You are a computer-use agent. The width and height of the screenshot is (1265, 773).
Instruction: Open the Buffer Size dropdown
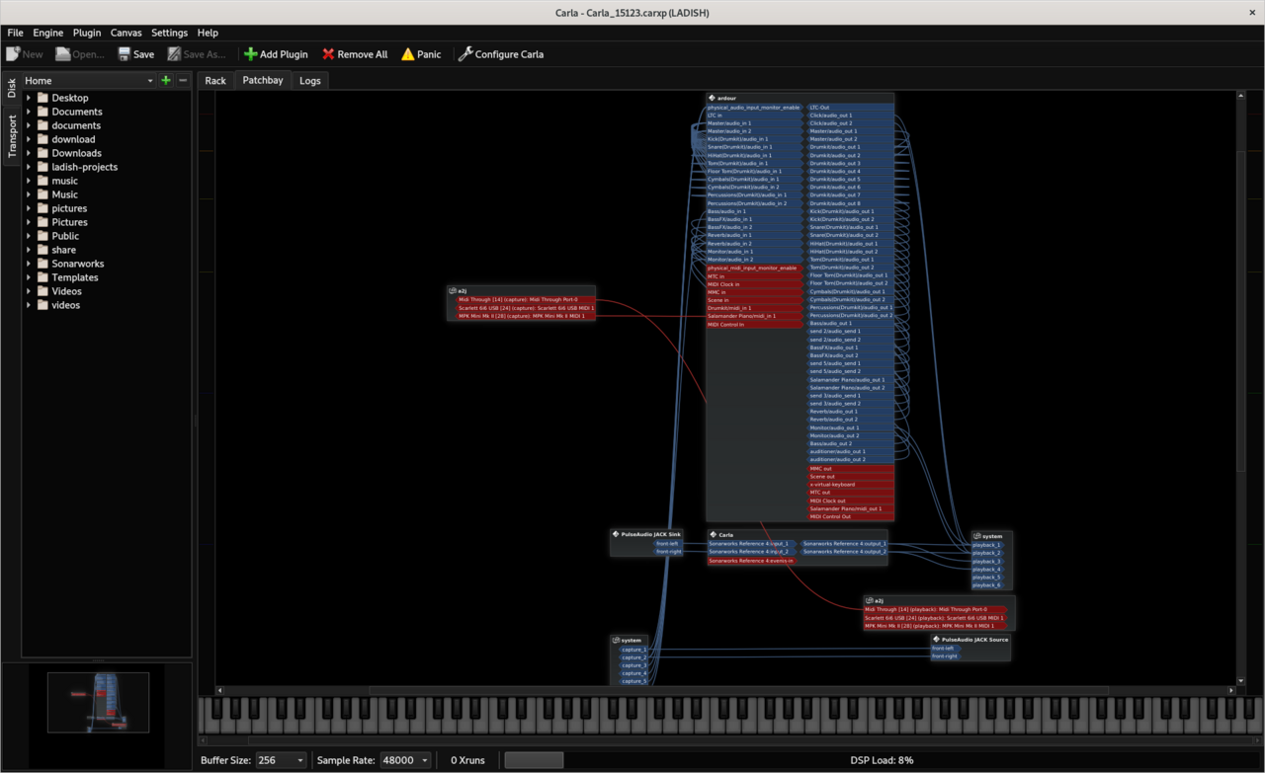click(x=281, y=760)
